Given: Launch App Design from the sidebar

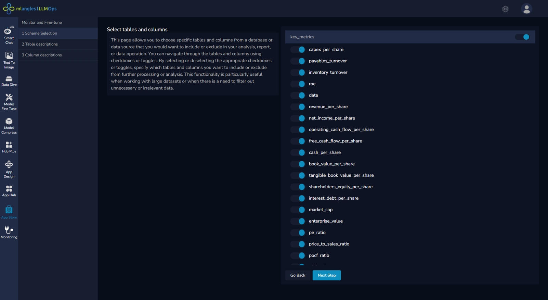Looking at the screenshot, I should (x=9, y=169).
